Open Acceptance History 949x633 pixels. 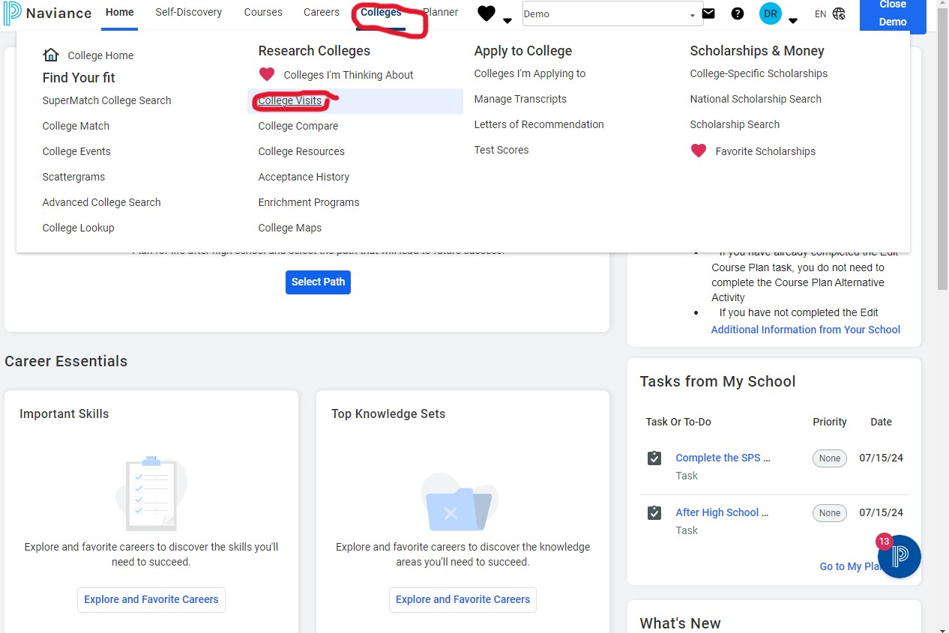[x=304, y=177]
